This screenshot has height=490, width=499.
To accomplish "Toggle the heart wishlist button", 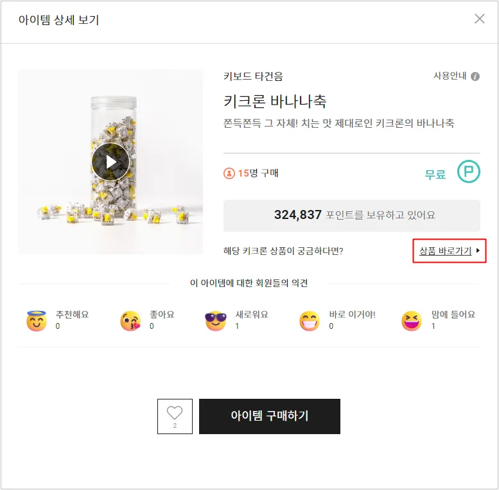I will point(175,416).
